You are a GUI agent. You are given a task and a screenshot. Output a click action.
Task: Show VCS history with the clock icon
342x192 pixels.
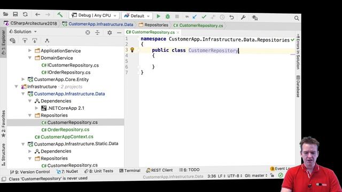(x=222, y=17)
